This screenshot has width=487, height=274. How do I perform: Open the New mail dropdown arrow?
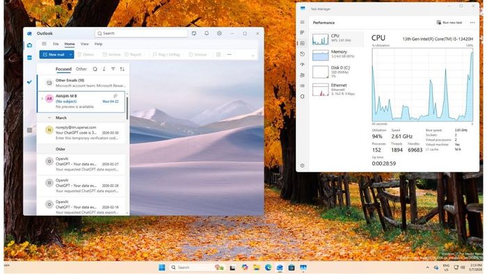(x=70, y=54)
